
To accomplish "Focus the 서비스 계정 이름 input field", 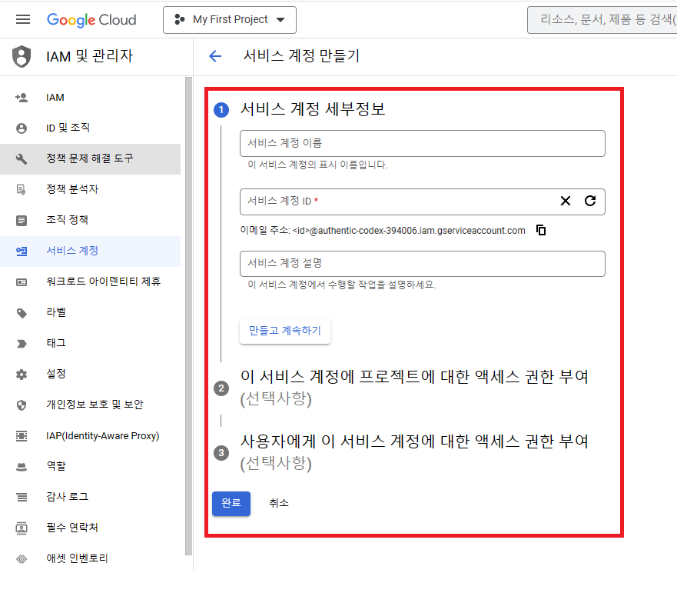I will tap(422, 144).
